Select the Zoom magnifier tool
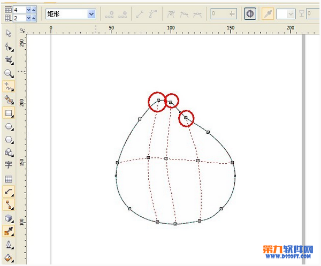Screen dimensions: 321x266 coord(9,73)
